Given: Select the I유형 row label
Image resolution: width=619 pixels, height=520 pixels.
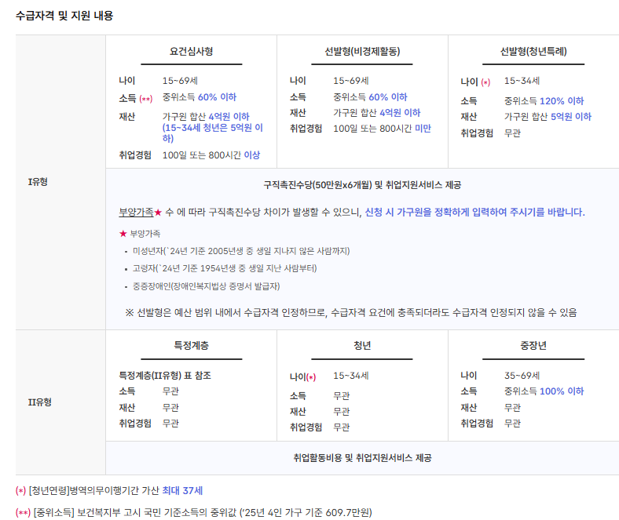Looking at the screenshot, I should click(38, 182).
